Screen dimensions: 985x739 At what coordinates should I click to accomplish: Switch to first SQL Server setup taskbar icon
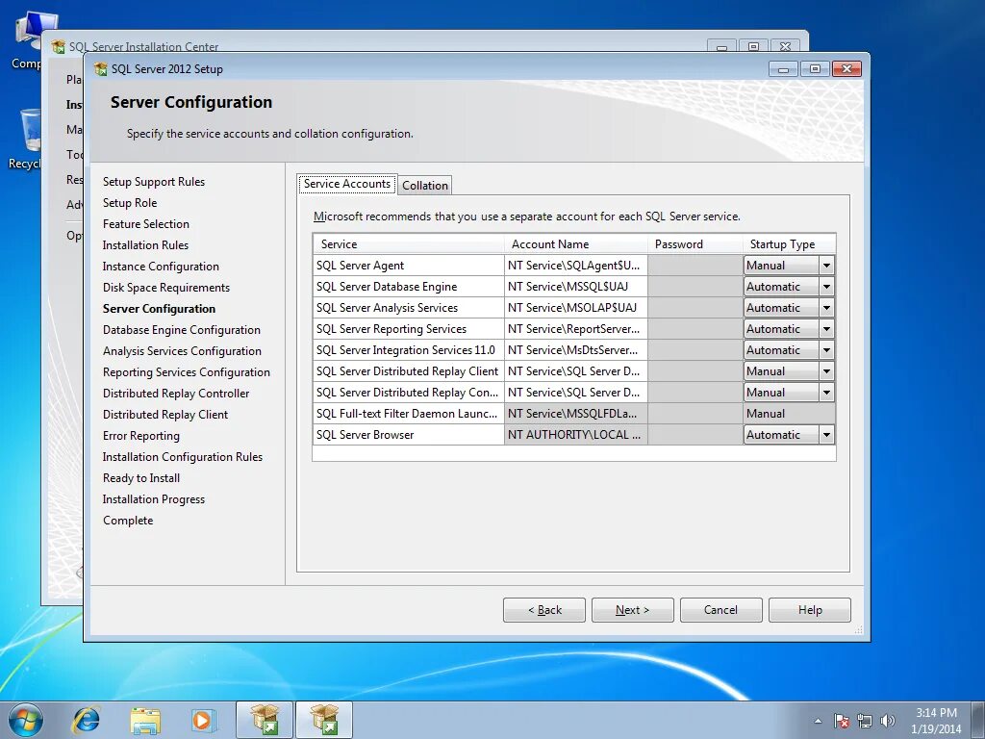coord(265,720)
